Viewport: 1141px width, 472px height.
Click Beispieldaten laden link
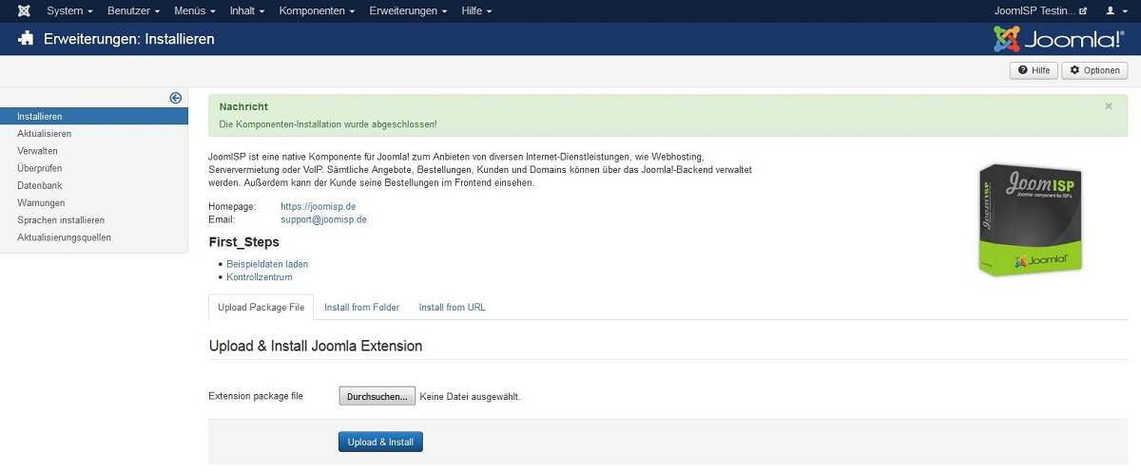[267, 264]
